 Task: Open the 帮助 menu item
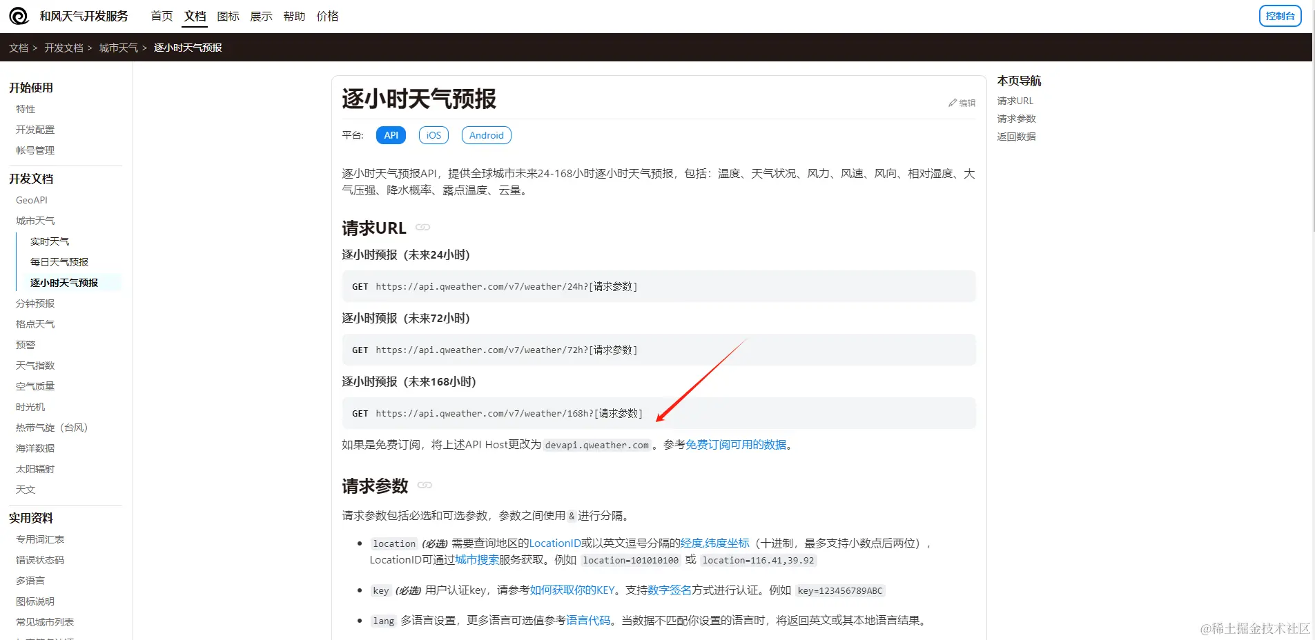(293, 16)
